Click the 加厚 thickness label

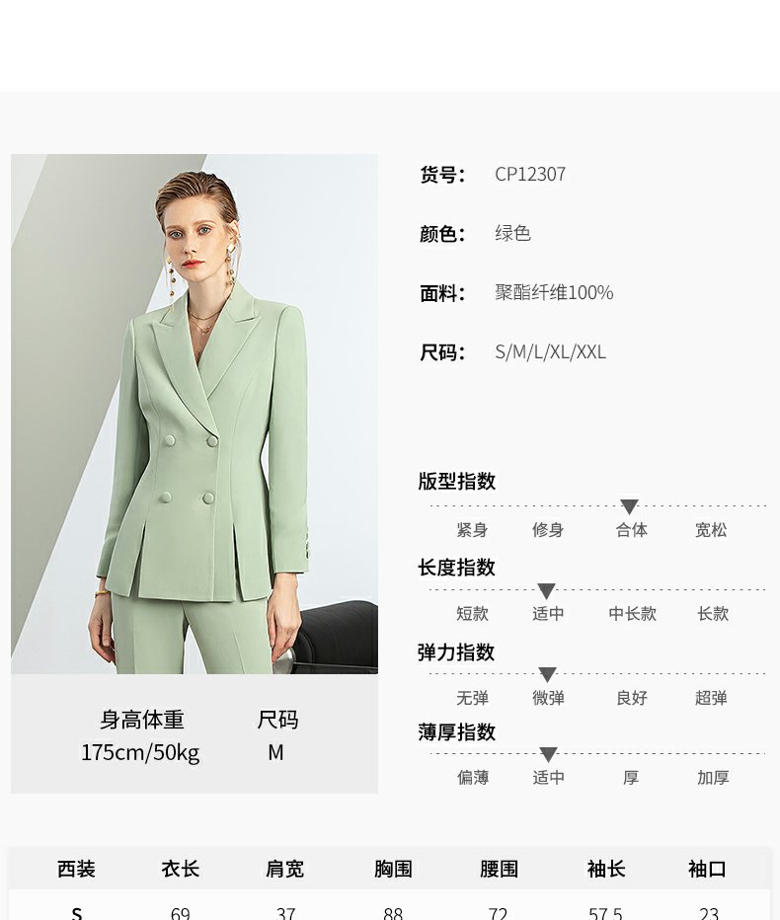pos(713,778)
